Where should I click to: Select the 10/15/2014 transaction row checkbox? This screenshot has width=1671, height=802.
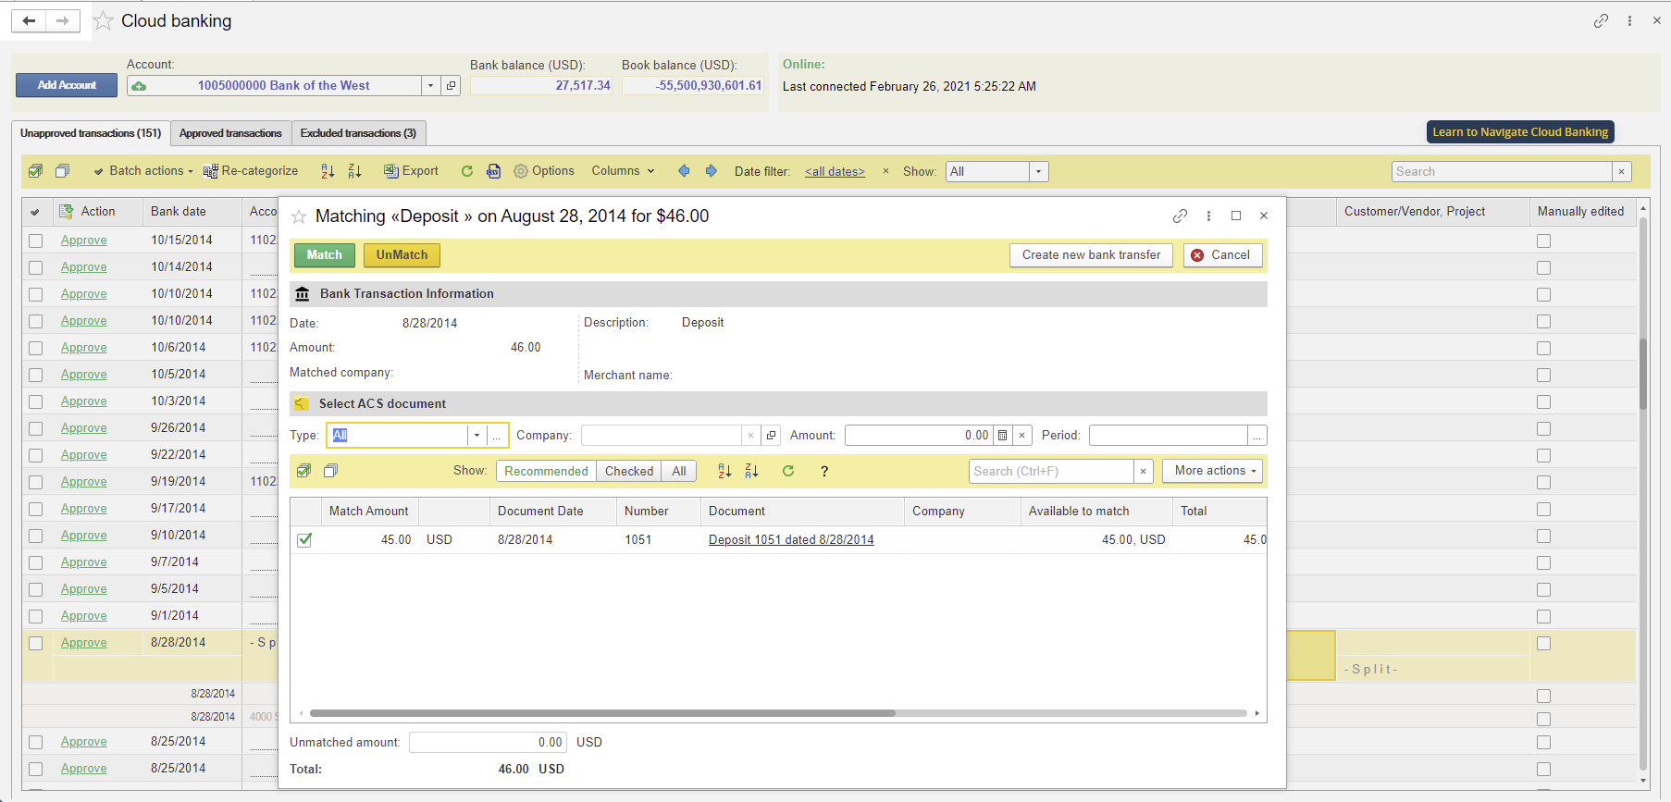click(36, 241)
